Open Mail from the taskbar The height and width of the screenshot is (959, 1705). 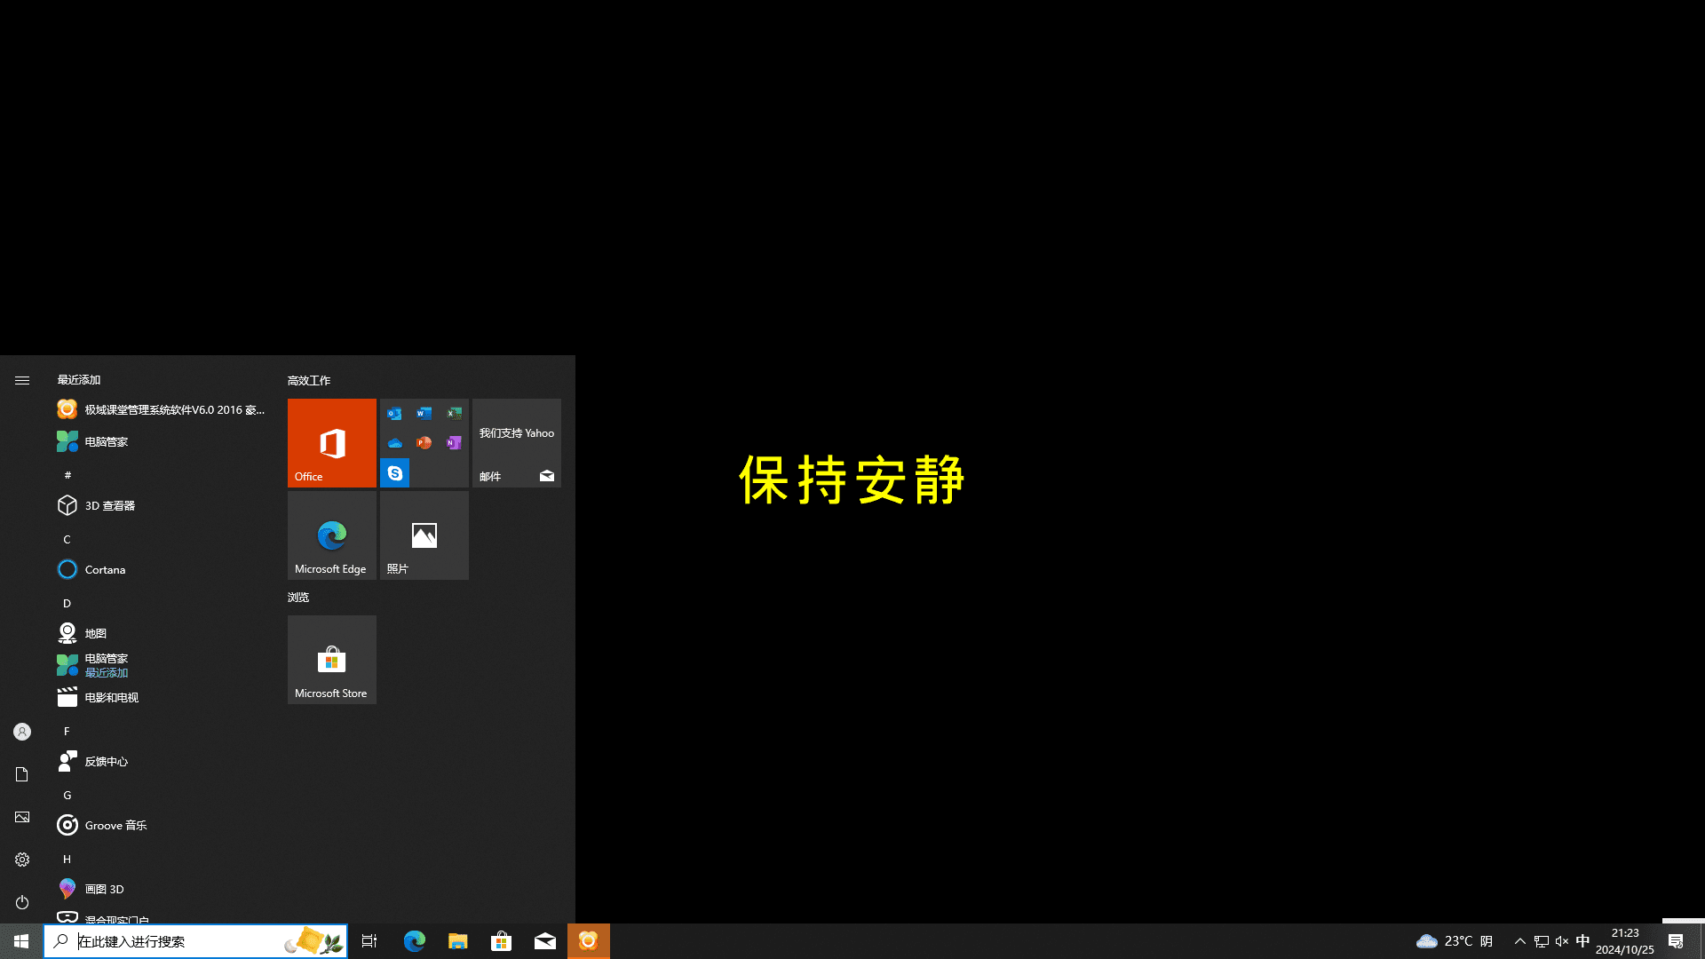coord(544,941)
